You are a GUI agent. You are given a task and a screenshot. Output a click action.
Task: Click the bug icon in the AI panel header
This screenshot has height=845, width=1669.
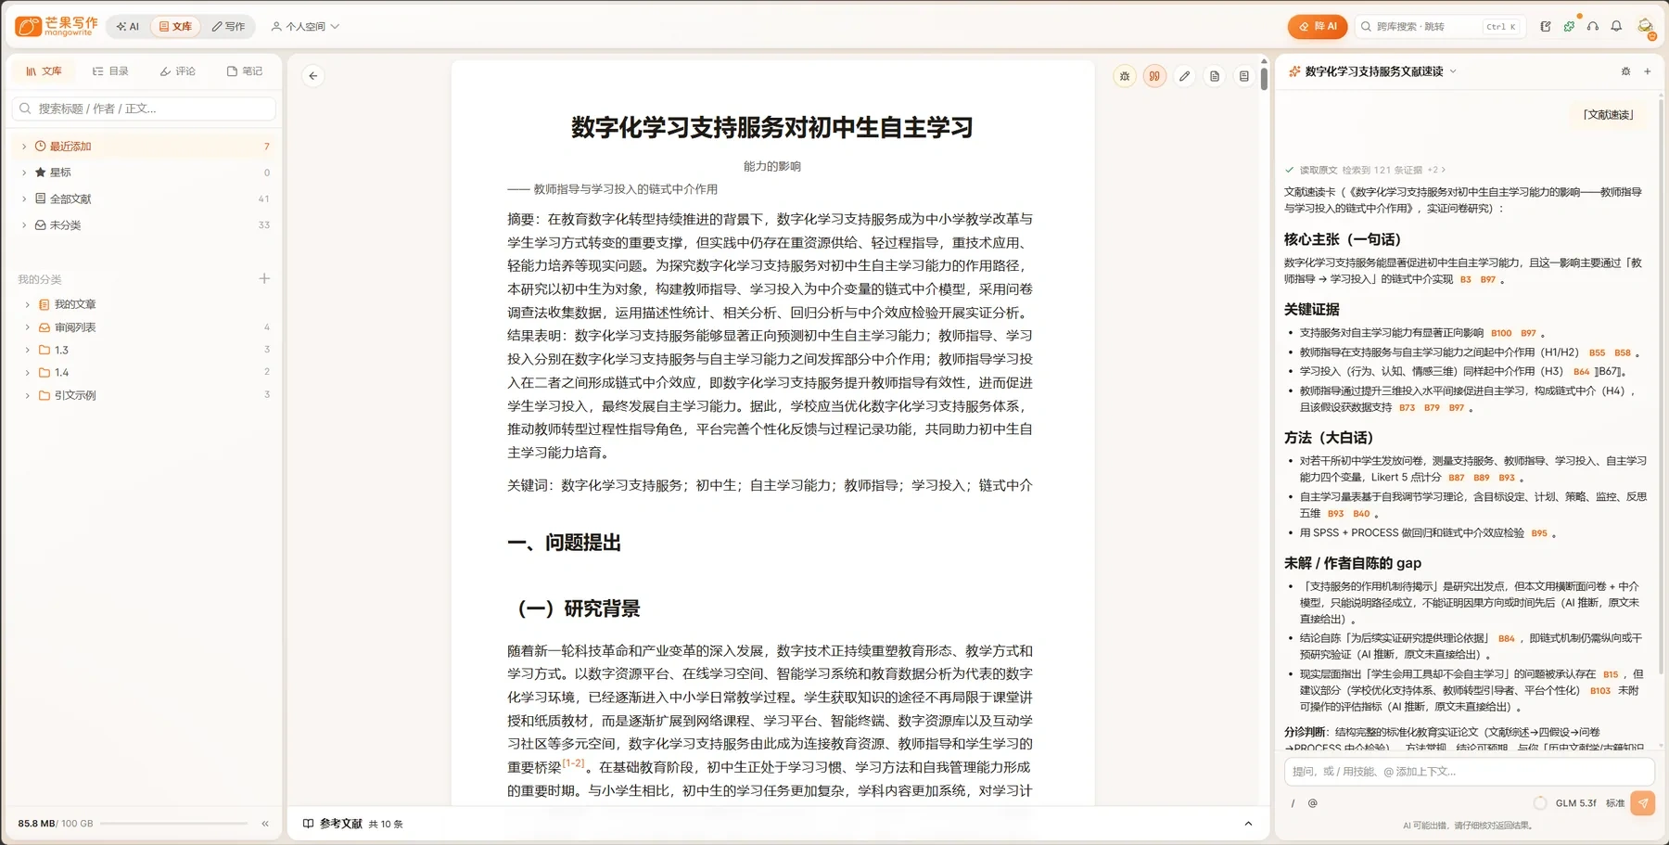[x=1625, y=71]
